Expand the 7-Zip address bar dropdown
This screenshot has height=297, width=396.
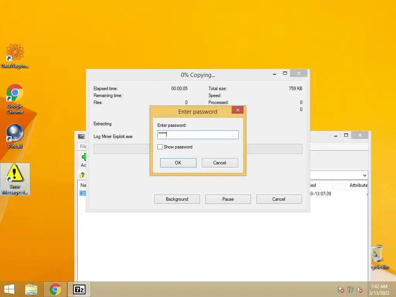(x=365, y=175)
